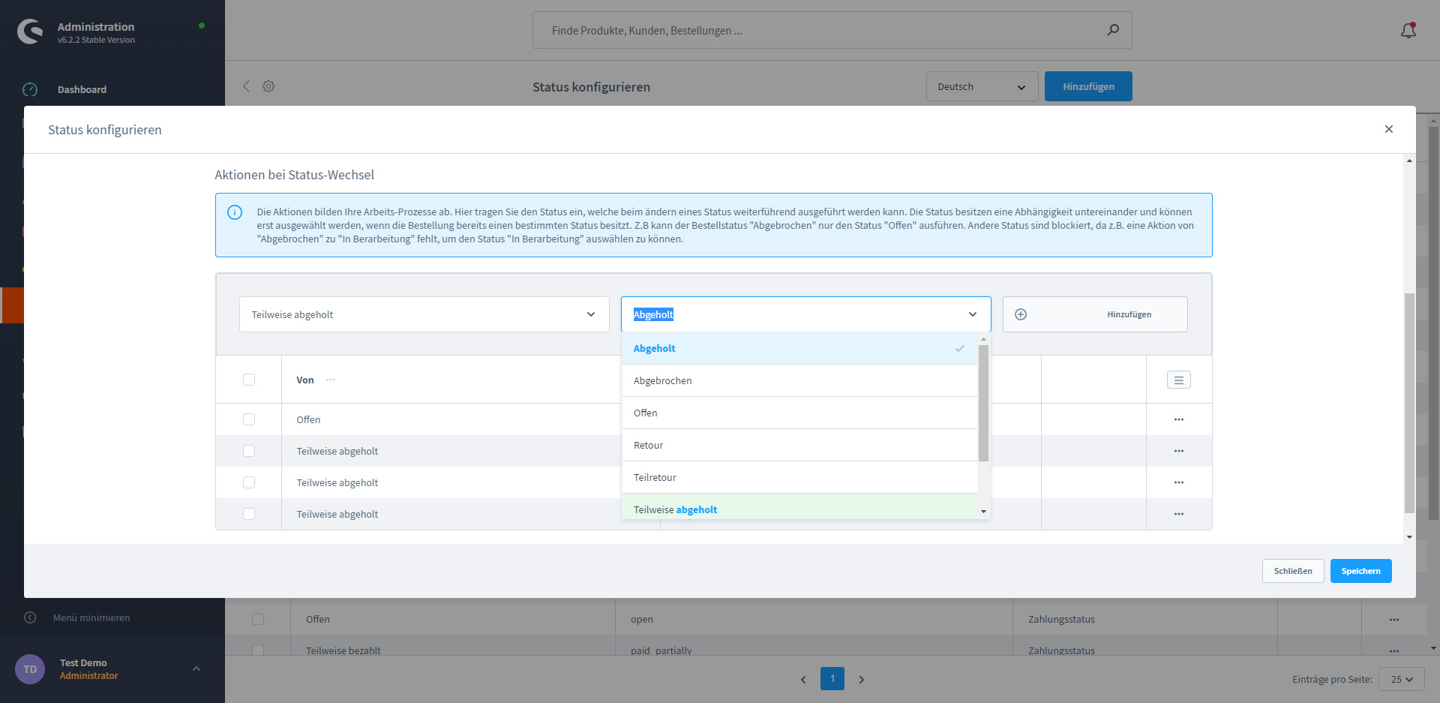The image size is (1440, 703).
Task: Click the blue Speichern button
Action: pyautogui.click(x=1360, y=571)
